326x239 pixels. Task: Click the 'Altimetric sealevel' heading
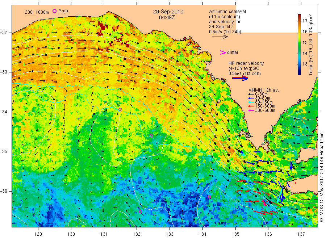coord(227,12)
